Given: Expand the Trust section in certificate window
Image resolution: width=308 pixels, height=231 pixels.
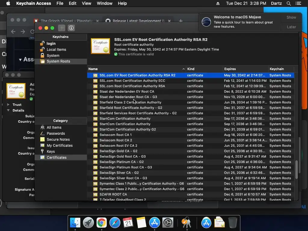Looking at the screenshot, I should (8, 104).
